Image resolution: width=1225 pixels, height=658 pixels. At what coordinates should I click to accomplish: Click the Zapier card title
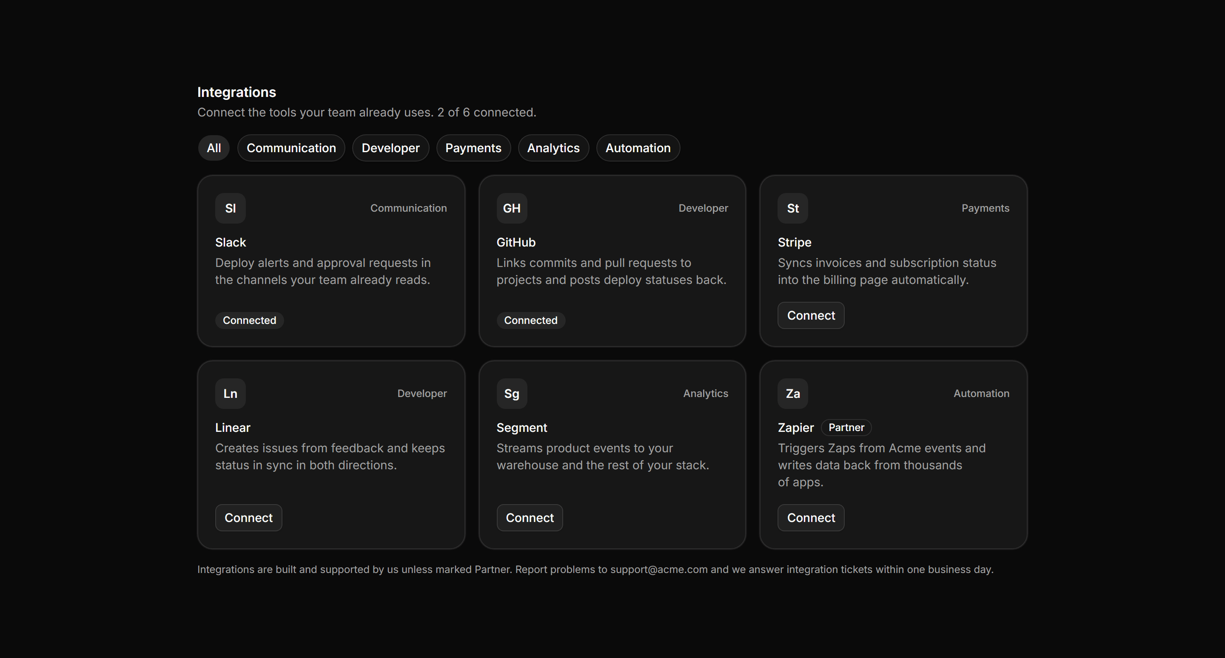[795, 428]
